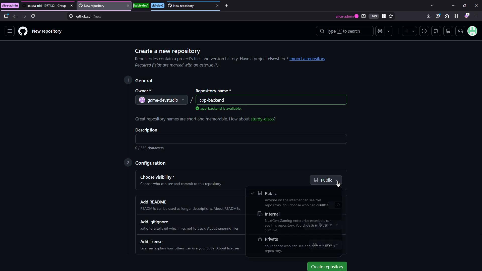Open a new browser tab
The image size is (482, 271).
tap(227, 6)
